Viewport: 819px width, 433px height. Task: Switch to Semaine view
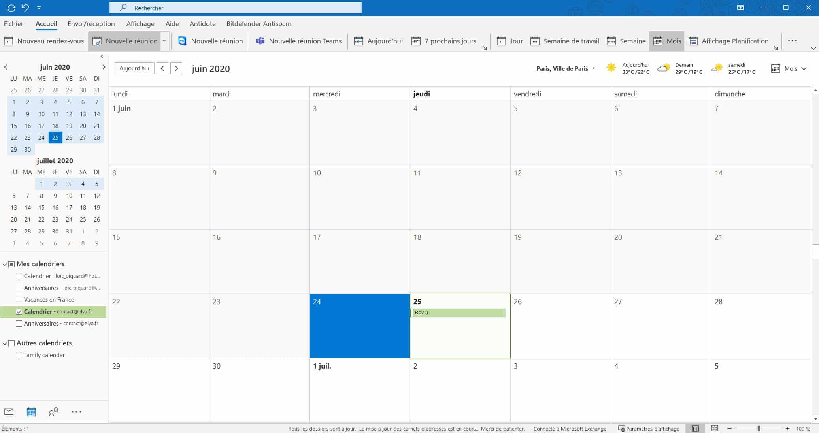click(626, 41)
